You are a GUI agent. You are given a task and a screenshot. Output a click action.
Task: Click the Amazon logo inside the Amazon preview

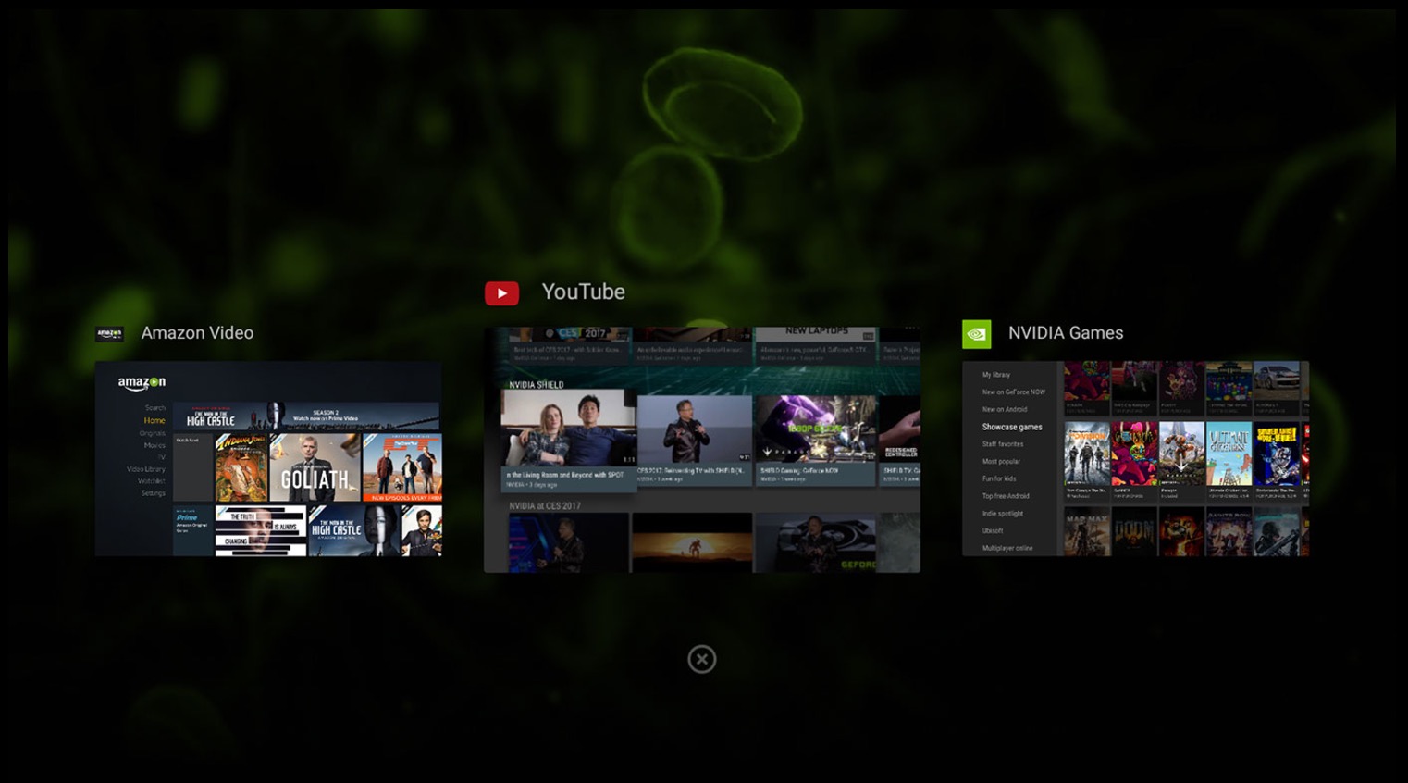click(142, 383)
